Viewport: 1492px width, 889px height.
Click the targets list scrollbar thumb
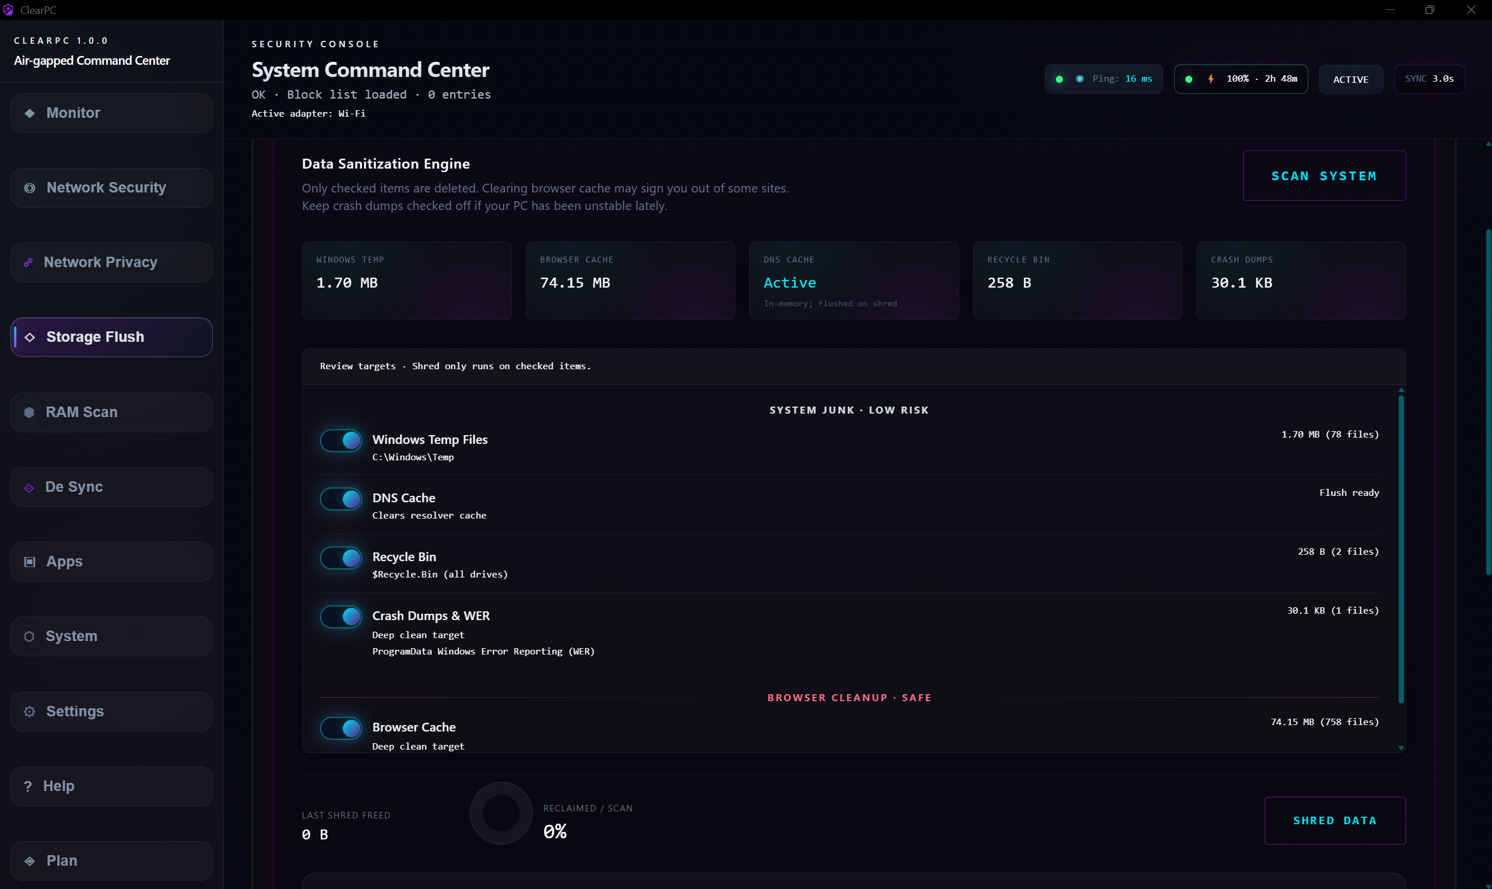(1401, 548)
